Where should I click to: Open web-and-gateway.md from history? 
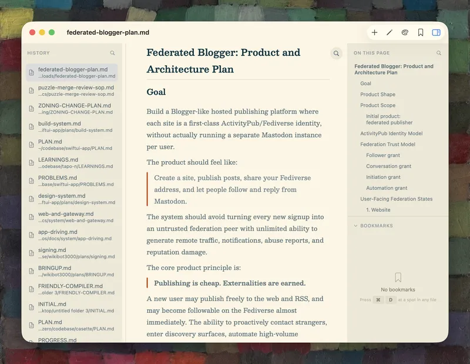click(x=72, y=216)
